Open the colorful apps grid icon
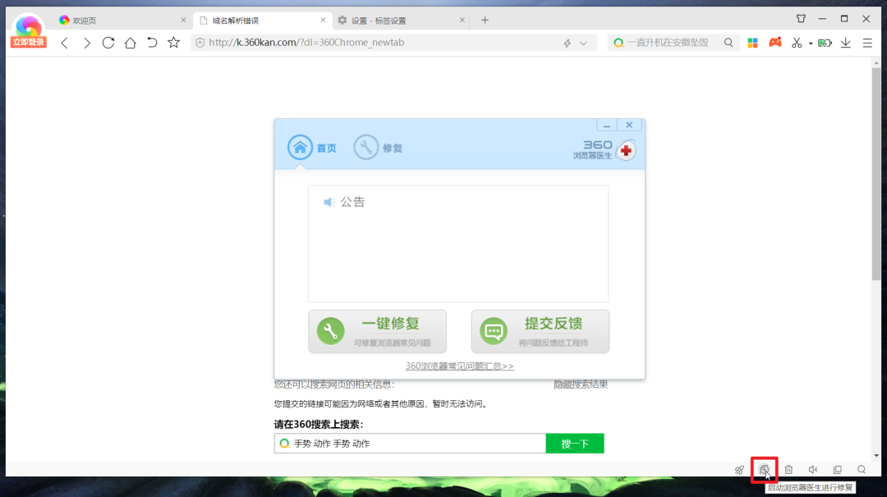Screen dimensions: 887x497 (x=752, y=43)
